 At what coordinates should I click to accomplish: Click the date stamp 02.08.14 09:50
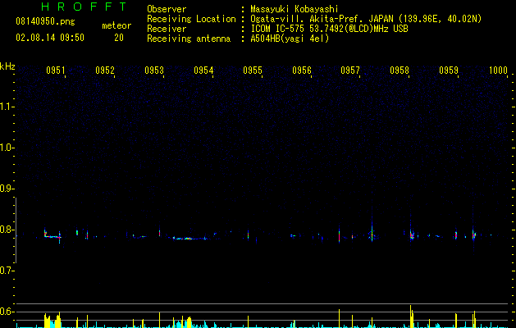50,38
